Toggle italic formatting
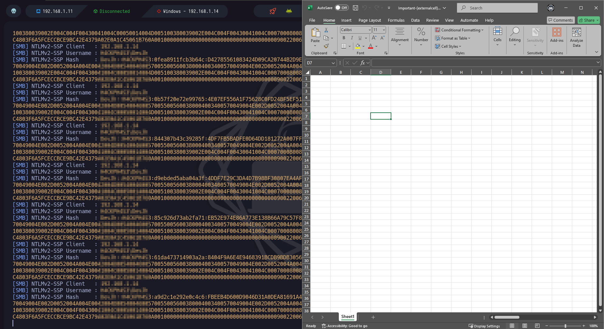Image resolution: width=604 pixels, height=329 pixels. (x=352, y=38)
